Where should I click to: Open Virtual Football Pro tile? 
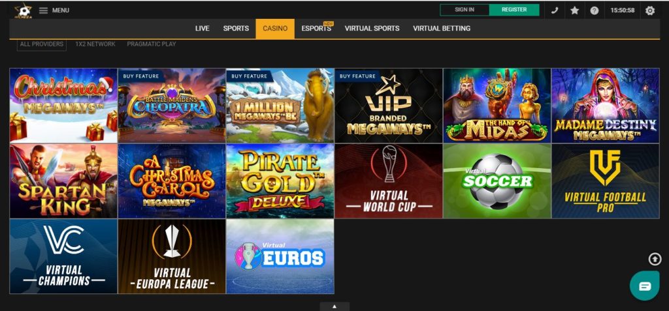click(x=606, y=181)
